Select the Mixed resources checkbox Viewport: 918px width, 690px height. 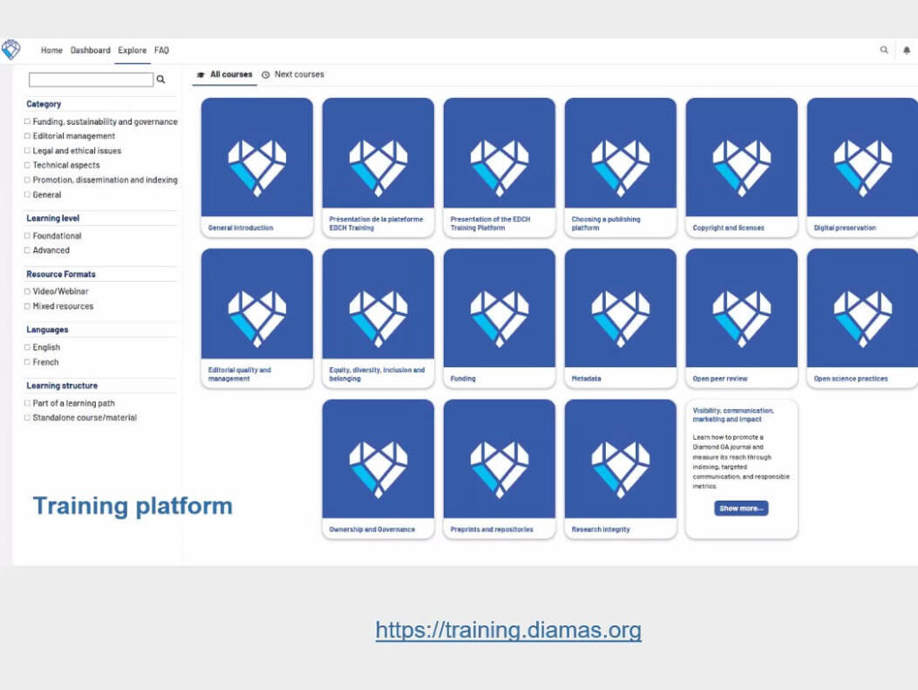(27, 306)
